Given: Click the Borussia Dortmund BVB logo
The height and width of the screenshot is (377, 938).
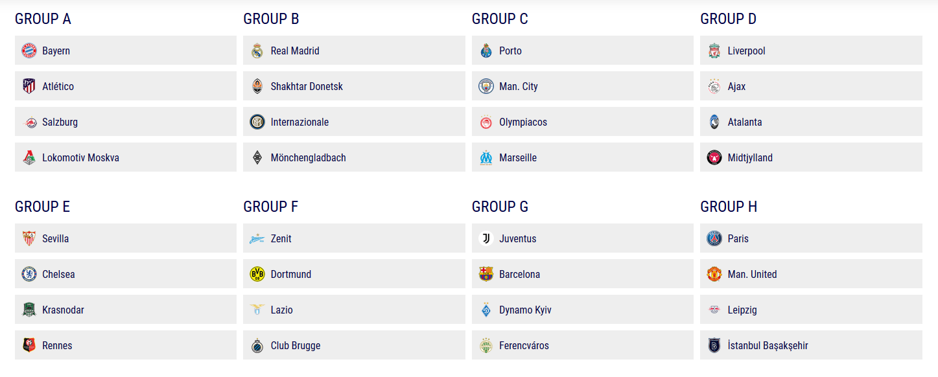Looking at the screenshot, I should (257, 274).
